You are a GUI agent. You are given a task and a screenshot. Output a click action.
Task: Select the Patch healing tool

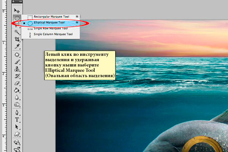coord(17,55)
